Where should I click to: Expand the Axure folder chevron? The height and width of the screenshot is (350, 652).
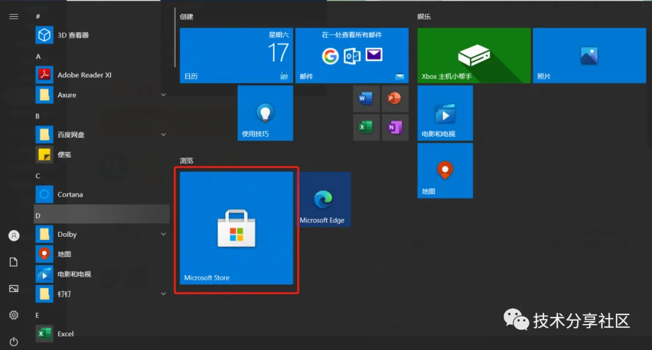click(x=164, y=95)
